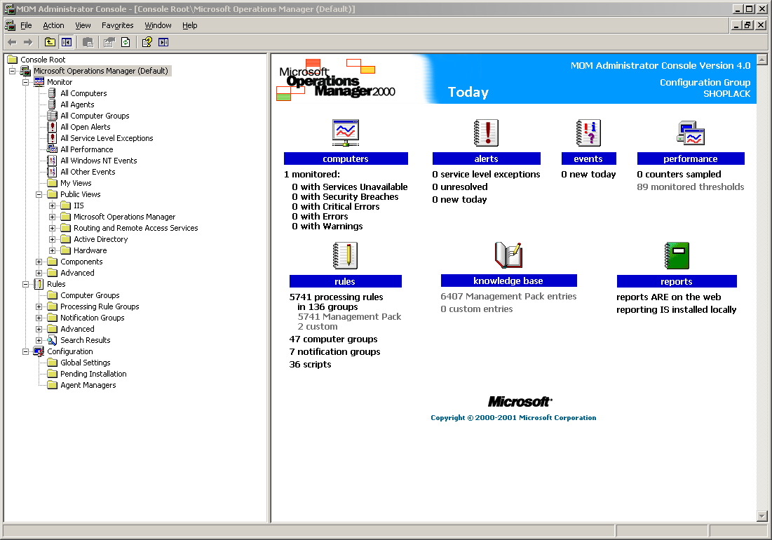
Task: Click the events notebook icon
Action: click(x=588, y=133)
